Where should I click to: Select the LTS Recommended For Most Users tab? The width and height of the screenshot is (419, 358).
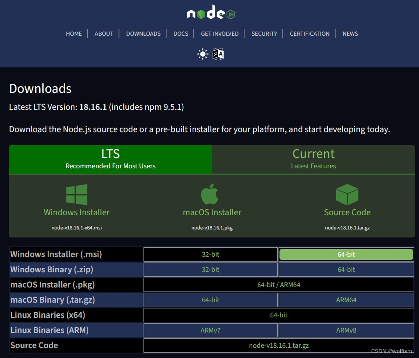coord(111,159)
